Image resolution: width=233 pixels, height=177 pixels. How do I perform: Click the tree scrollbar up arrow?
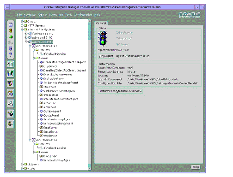[89, 21]
